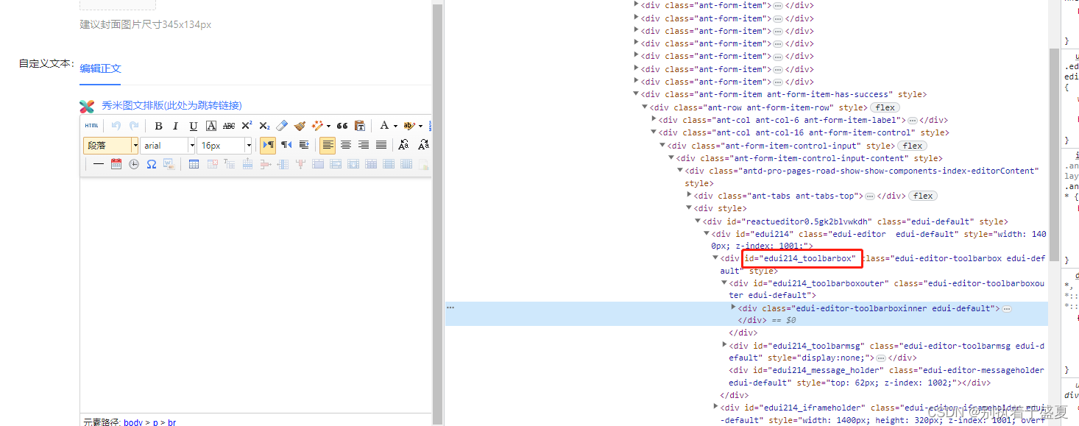Toggle center text alignment

pos(345,144)
